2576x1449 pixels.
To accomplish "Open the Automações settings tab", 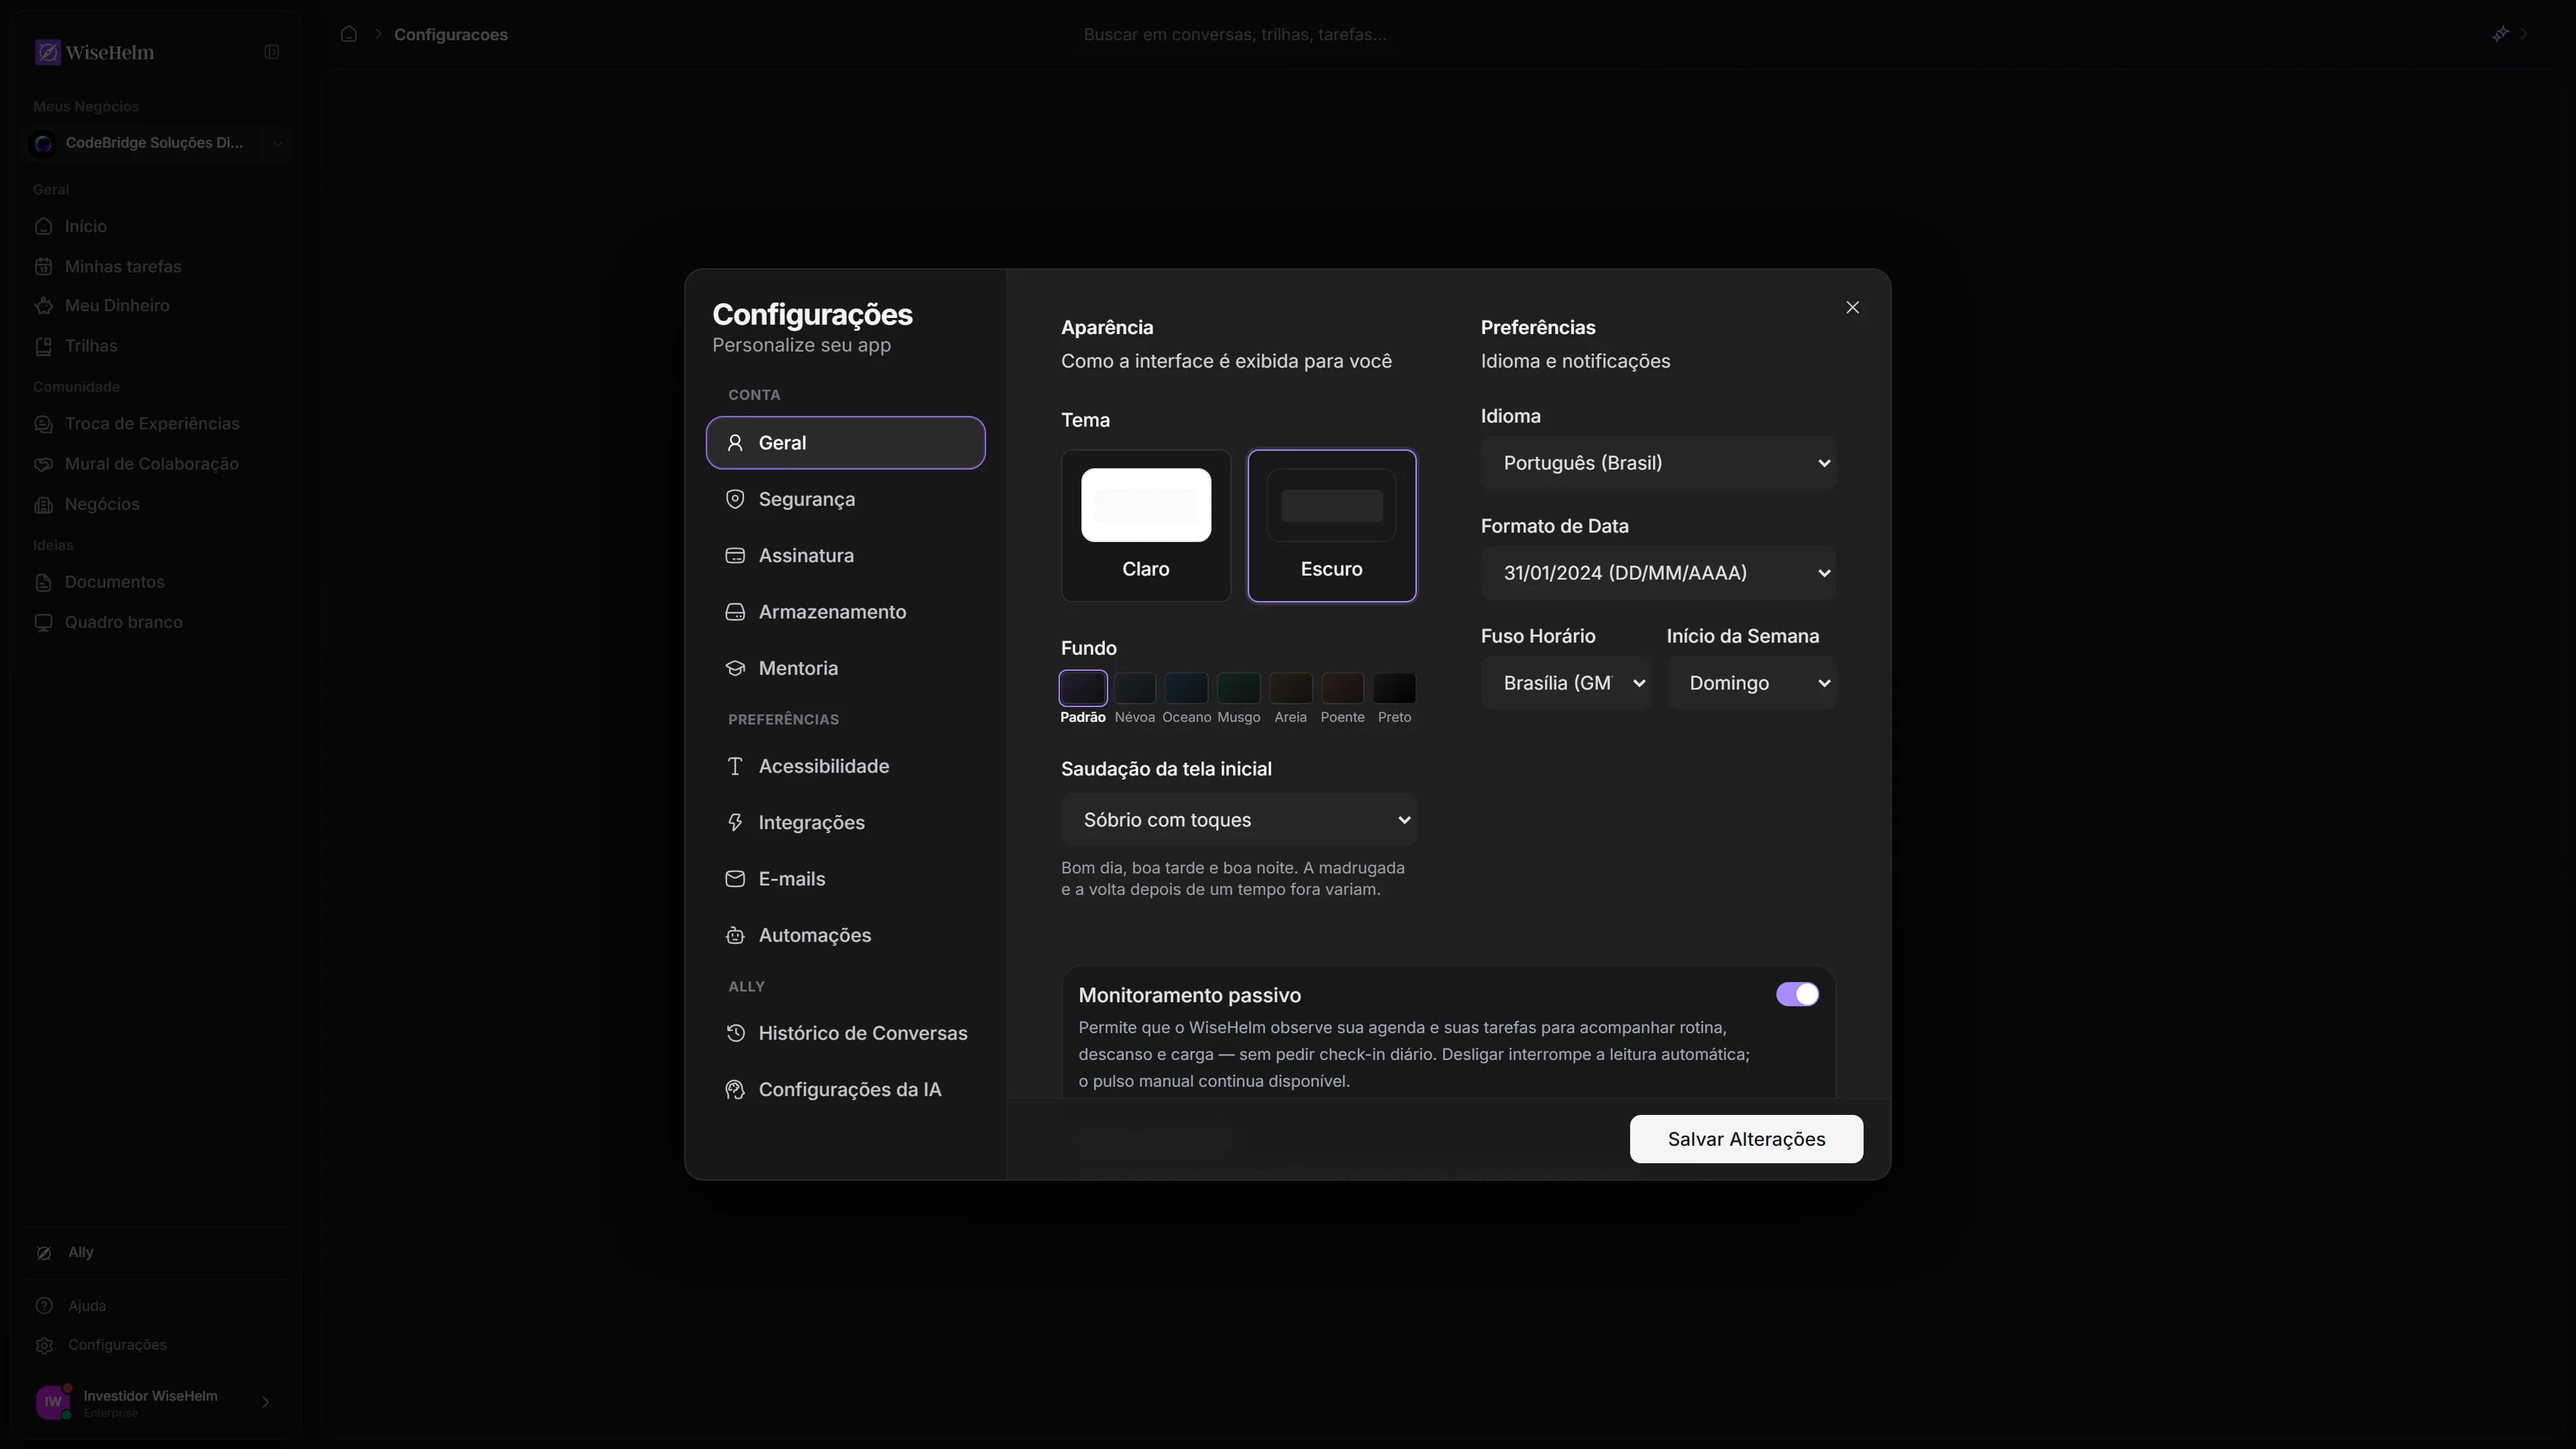I will (846, 935).
